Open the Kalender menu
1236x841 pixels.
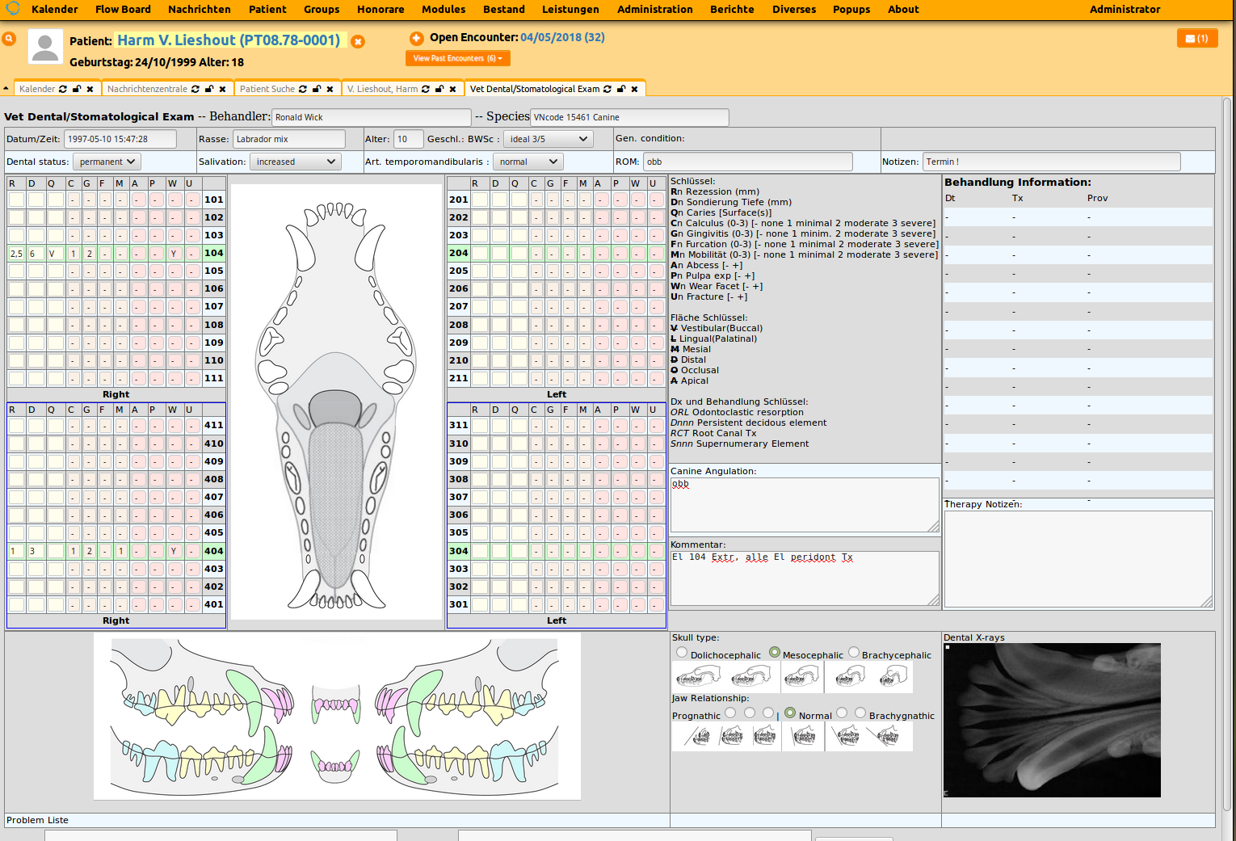[x=55, y=10]
